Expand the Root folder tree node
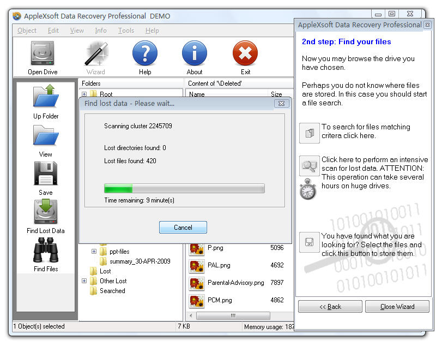436x346 pixels. coord(84,94)
